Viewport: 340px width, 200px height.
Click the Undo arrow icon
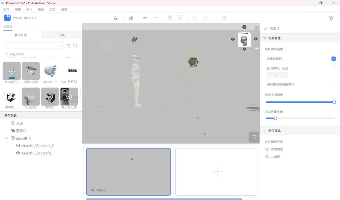(x=145, y=18)
